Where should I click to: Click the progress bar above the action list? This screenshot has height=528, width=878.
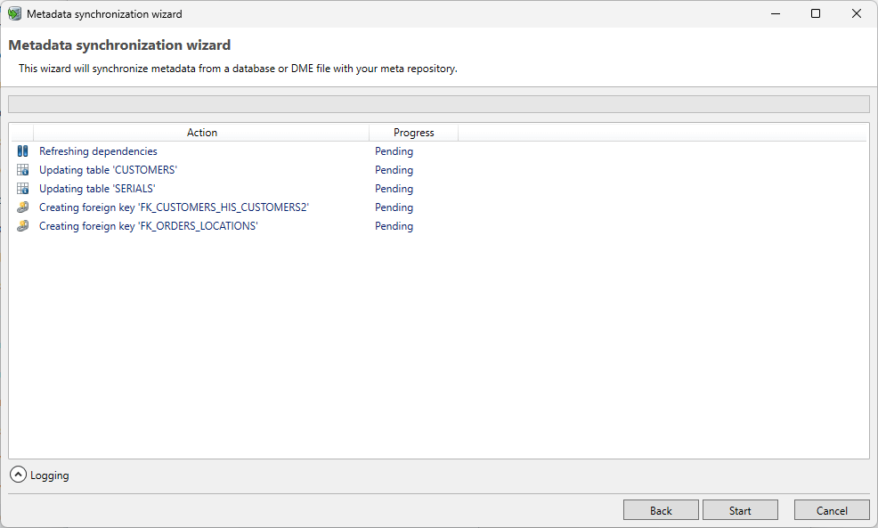[x=438, y=104]
